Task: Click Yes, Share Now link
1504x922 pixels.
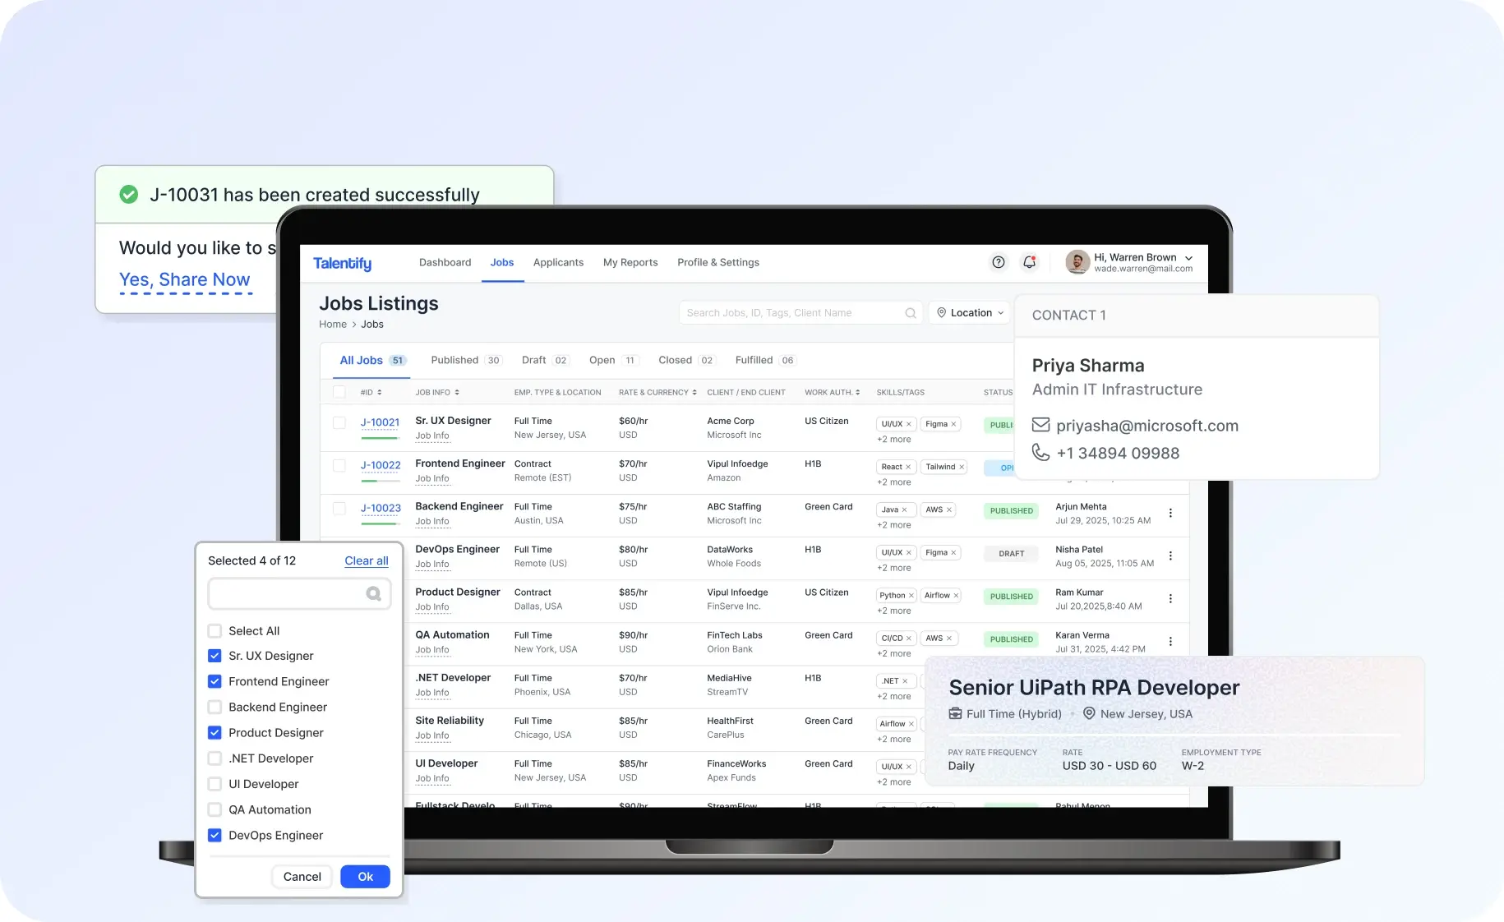Action: [x=185, y=280]
